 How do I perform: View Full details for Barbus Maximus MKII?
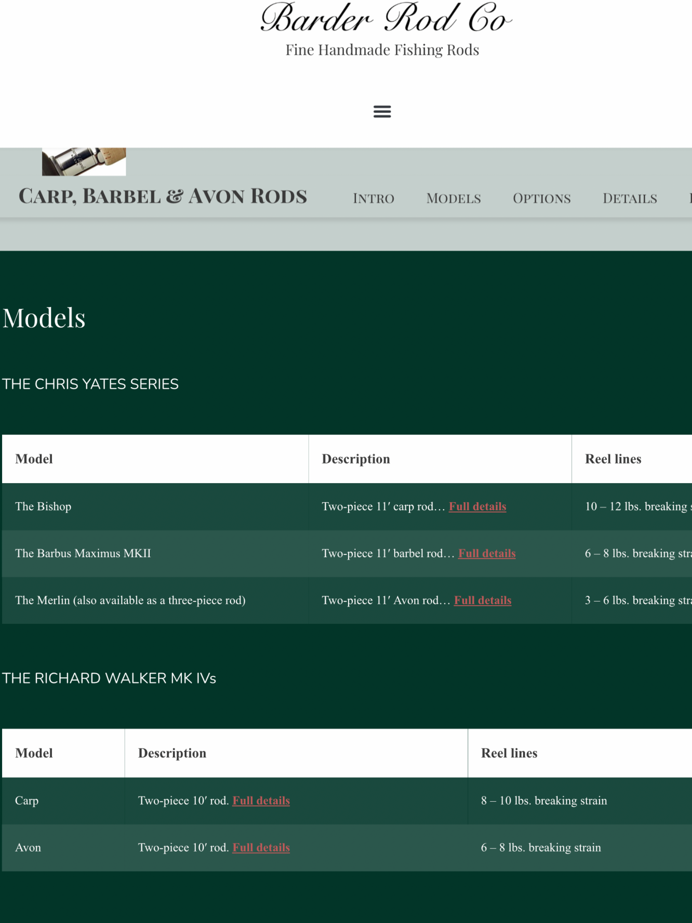point(487,553)
